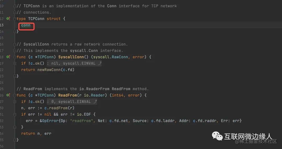Expand folded if !c.ok() in ReadFrom
Screen dimensions: 282x149
(15, 102)
